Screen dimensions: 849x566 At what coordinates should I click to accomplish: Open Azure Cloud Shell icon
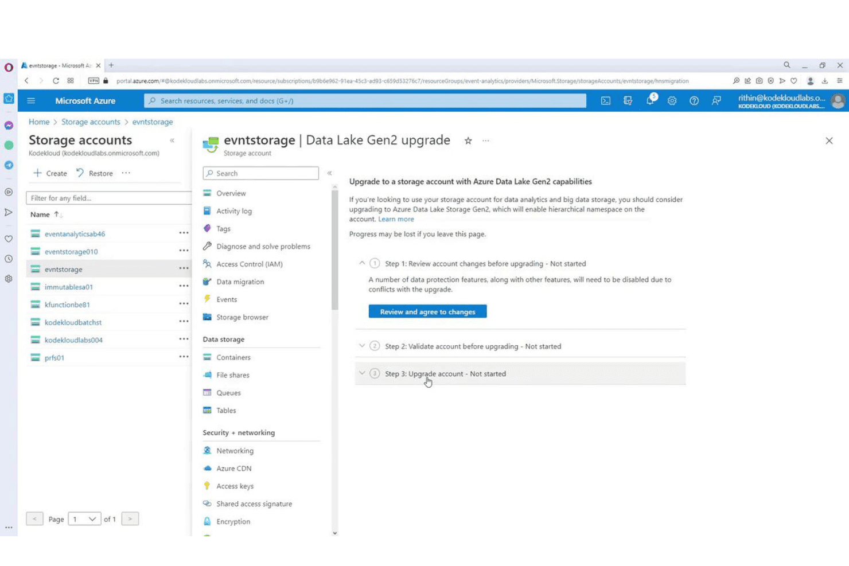click(x=606, y=101)
